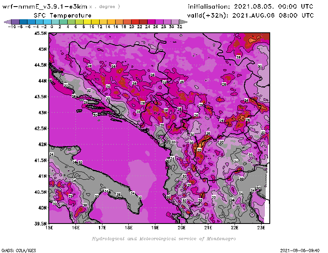
Task: Click the '43.5N' latitude label
Action: (40, 97)
